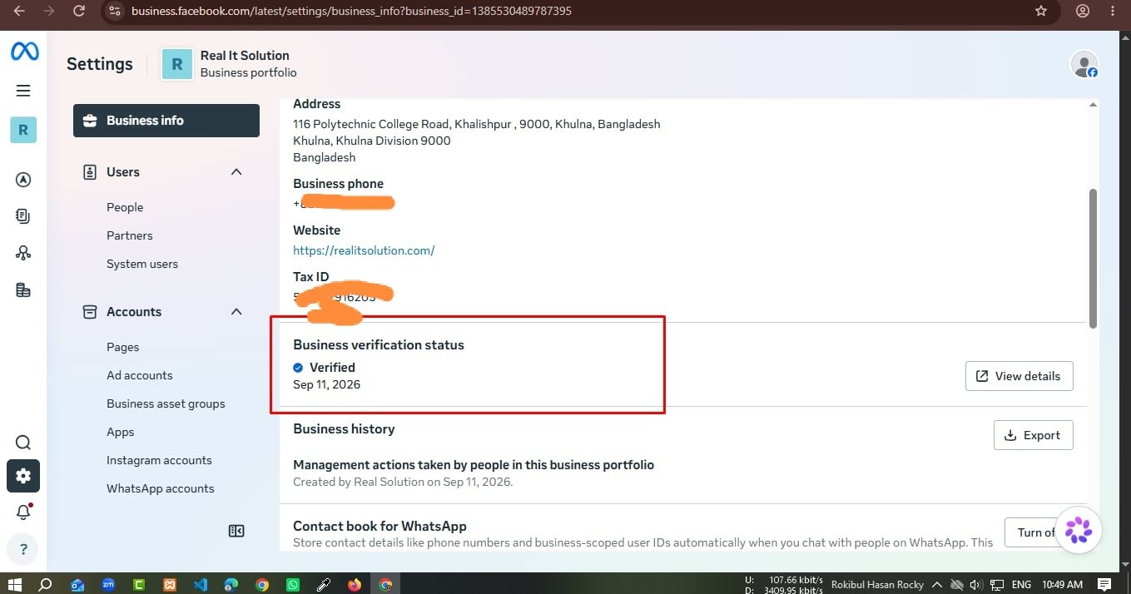1131x594 pixels.
Task: Click the help question mark icon
Action: pyautogui.click(x=23, y=549)
